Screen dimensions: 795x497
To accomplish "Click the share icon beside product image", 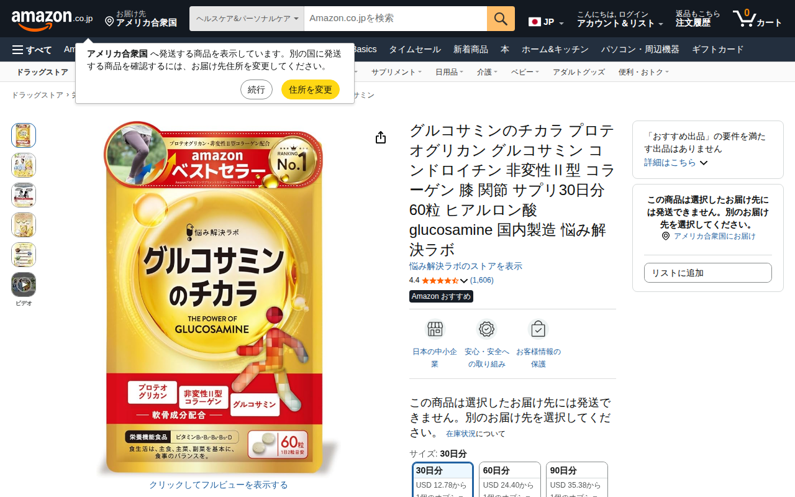I will [x=381, y=137].
